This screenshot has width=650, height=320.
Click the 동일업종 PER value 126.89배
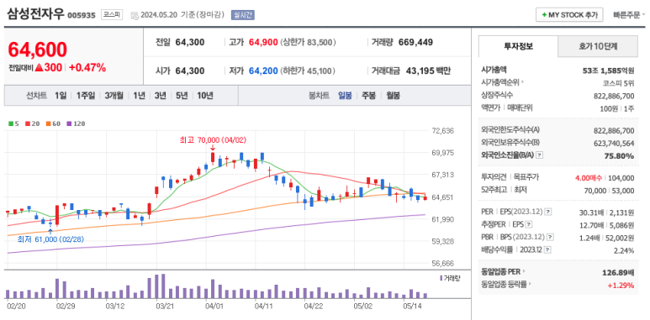[x=618, y=273]
